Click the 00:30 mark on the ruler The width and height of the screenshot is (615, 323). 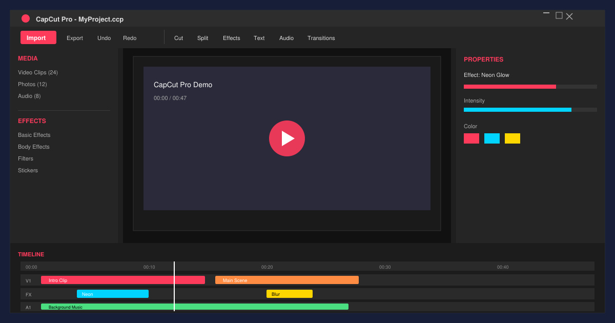[x=385, y=267]
